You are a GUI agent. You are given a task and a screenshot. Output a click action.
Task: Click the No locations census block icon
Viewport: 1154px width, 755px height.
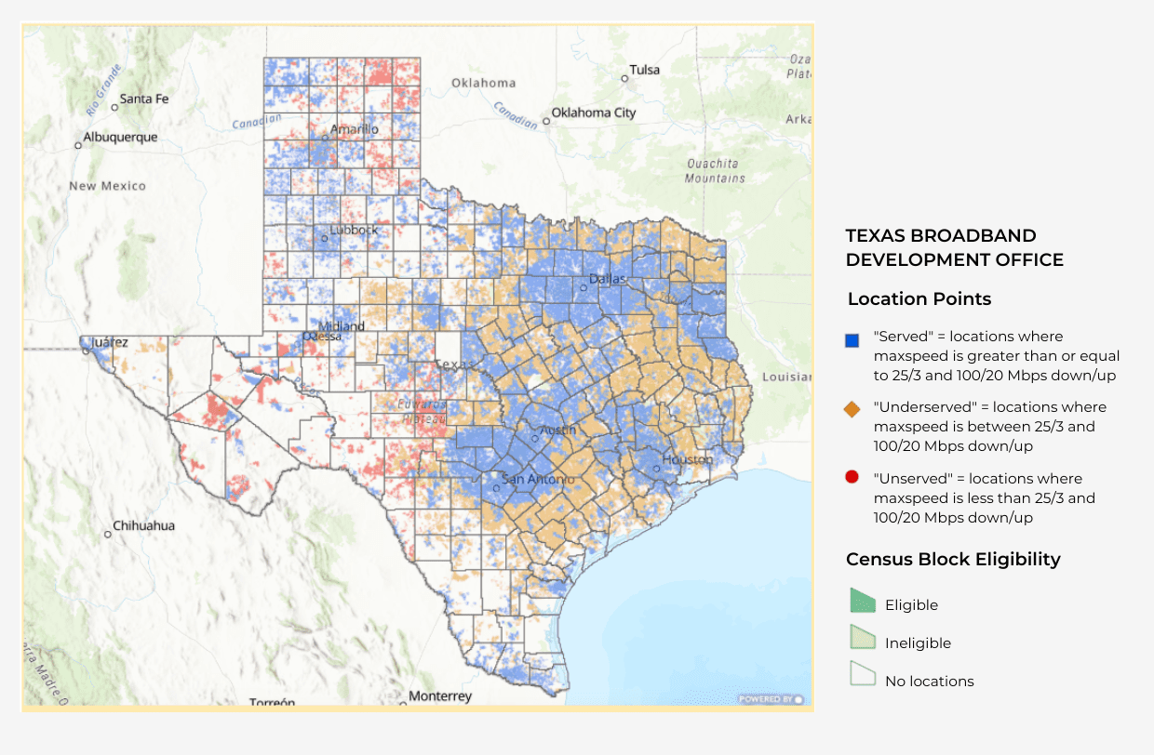tap(863, 675)
